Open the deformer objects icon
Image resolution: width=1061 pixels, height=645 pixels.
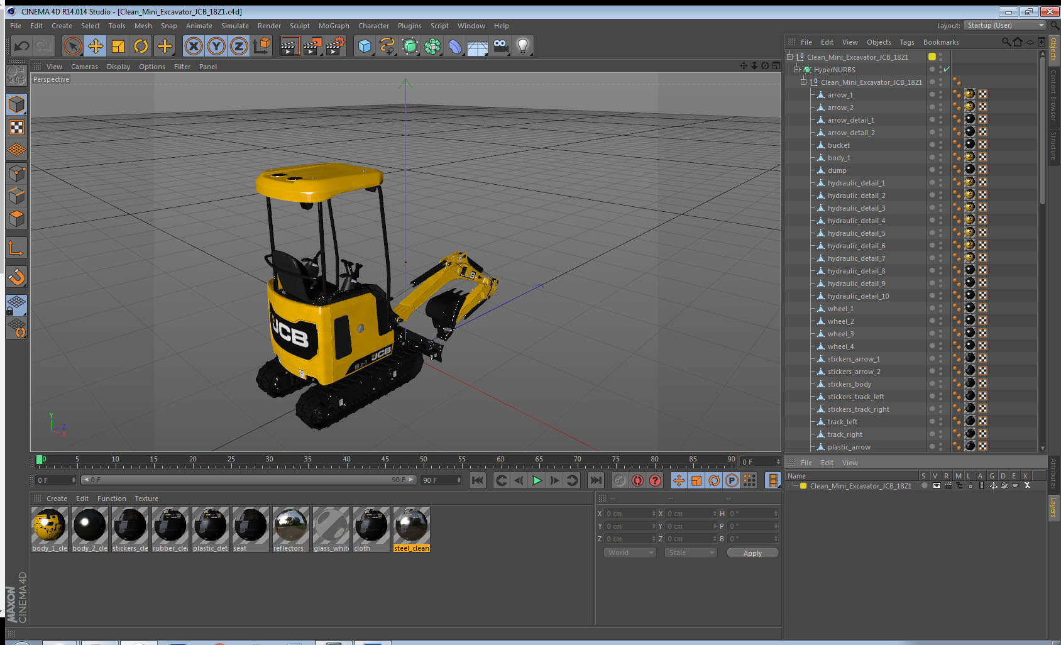[x=455, y=46]
